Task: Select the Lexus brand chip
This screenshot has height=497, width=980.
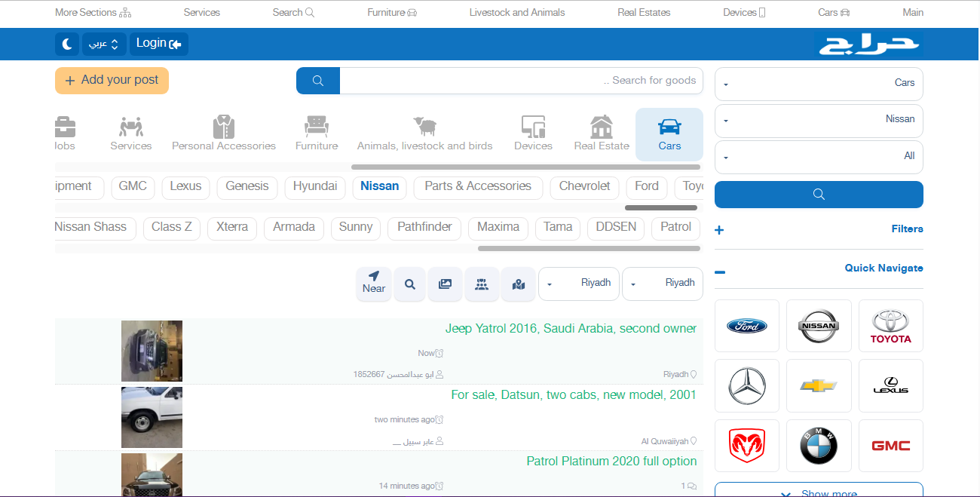Action: click(185, 187)
